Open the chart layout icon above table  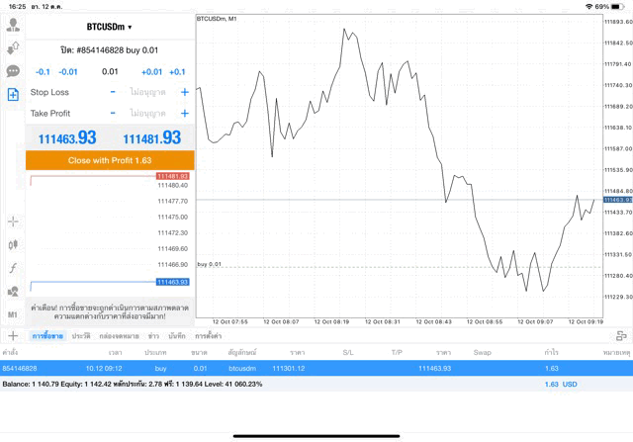pos(620,336)
